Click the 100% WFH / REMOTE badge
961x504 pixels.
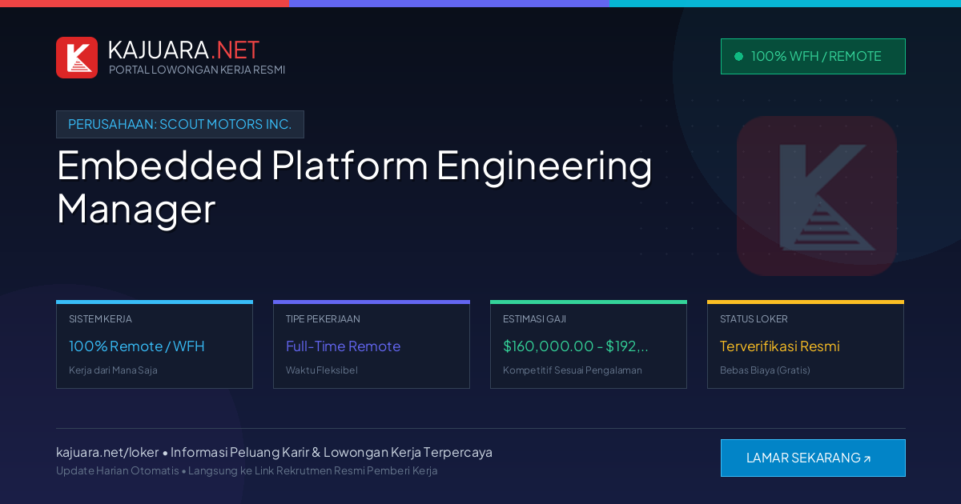coord(813,56)
